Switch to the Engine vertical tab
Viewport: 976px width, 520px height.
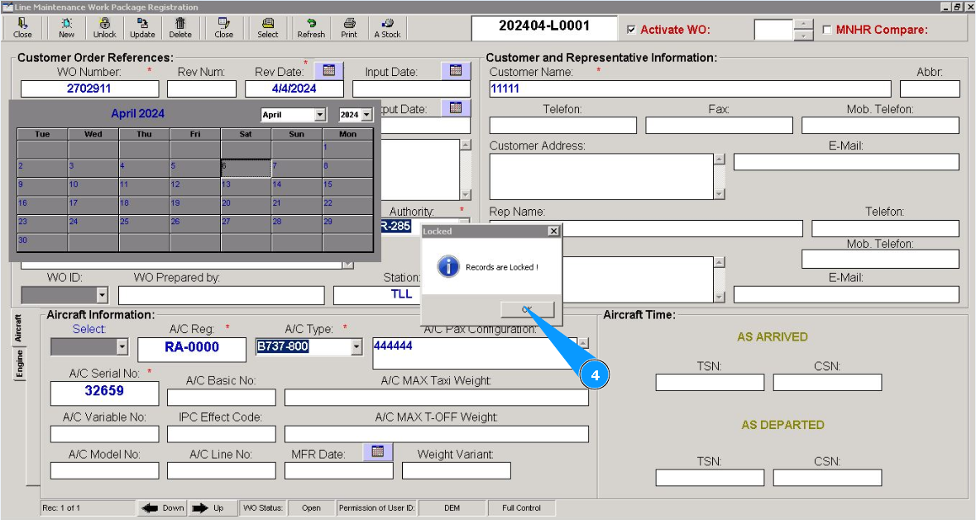click(20, 364)
